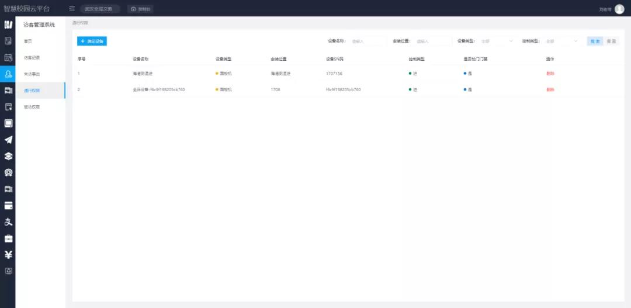Open the note with star sidebar icon
Image resolution: width=631 pixels, height=308 pixels.
click(8, 107)
